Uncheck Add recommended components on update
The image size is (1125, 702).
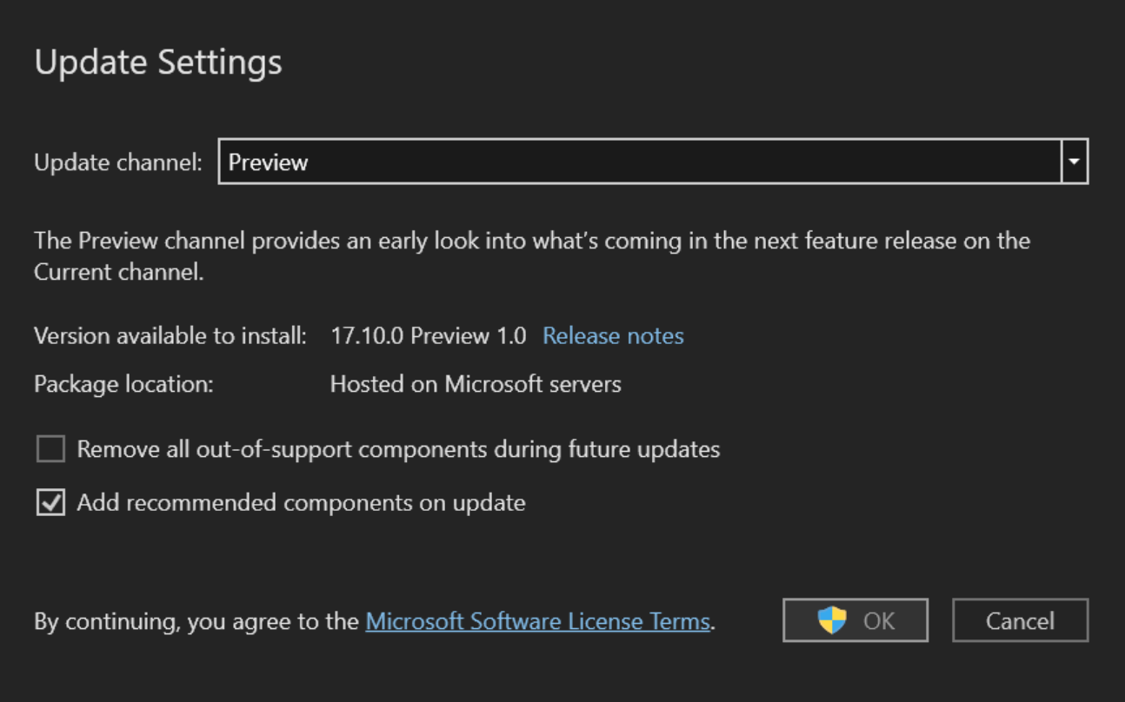[x=50, y=502]
